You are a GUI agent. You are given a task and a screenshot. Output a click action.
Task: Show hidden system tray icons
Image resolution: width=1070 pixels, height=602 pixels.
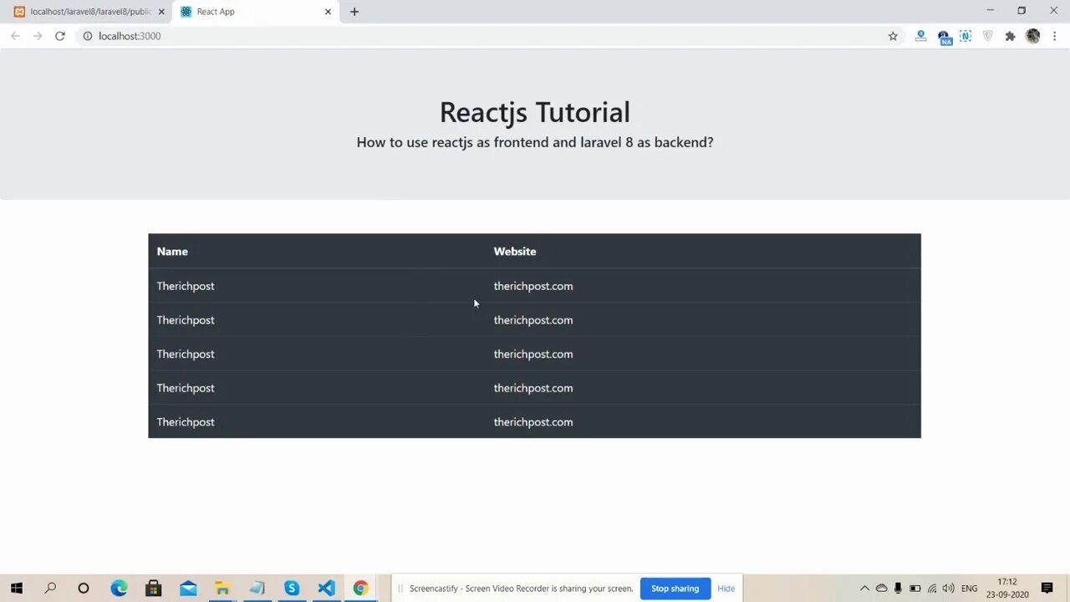point(864,589)
